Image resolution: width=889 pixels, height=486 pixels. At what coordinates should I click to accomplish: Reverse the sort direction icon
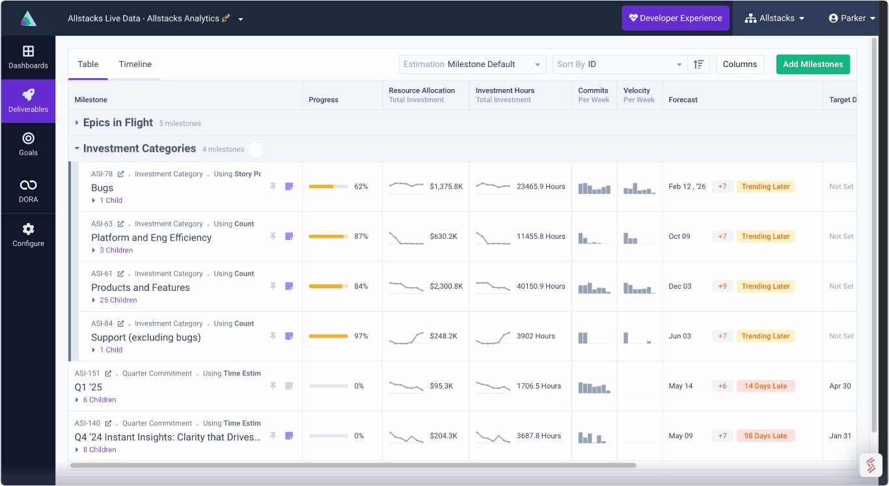pyautogui.click(x=698, y=64)
